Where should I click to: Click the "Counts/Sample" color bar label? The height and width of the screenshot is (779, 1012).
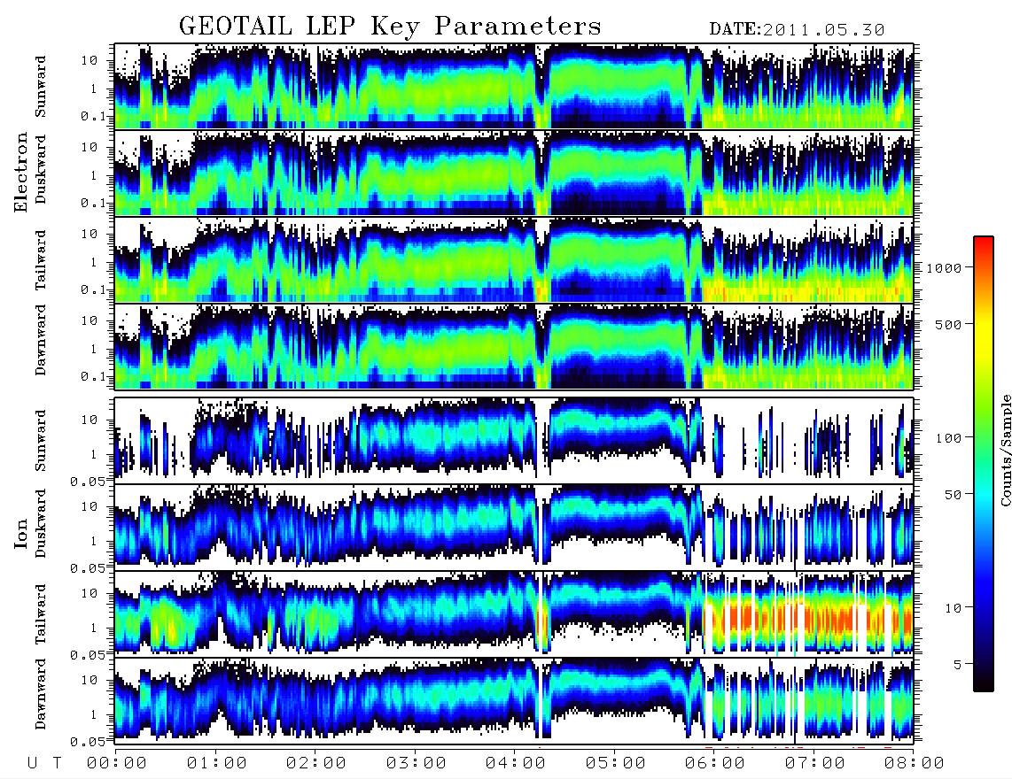click(x=1006, y=450)
